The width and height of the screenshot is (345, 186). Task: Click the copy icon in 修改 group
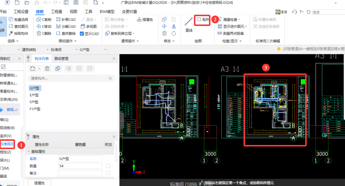pos(164,20)
